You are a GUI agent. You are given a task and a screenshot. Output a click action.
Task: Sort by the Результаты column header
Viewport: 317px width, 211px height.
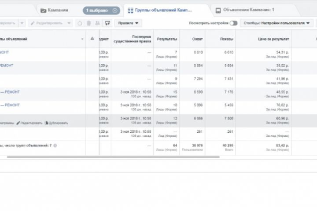coord(167,39)
